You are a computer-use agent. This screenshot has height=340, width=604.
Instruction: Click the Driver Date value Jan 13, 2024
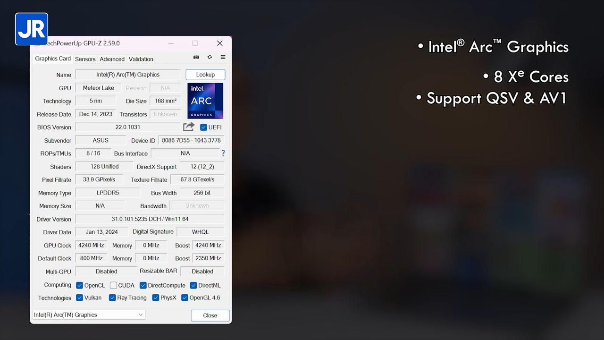coord(102,232)
